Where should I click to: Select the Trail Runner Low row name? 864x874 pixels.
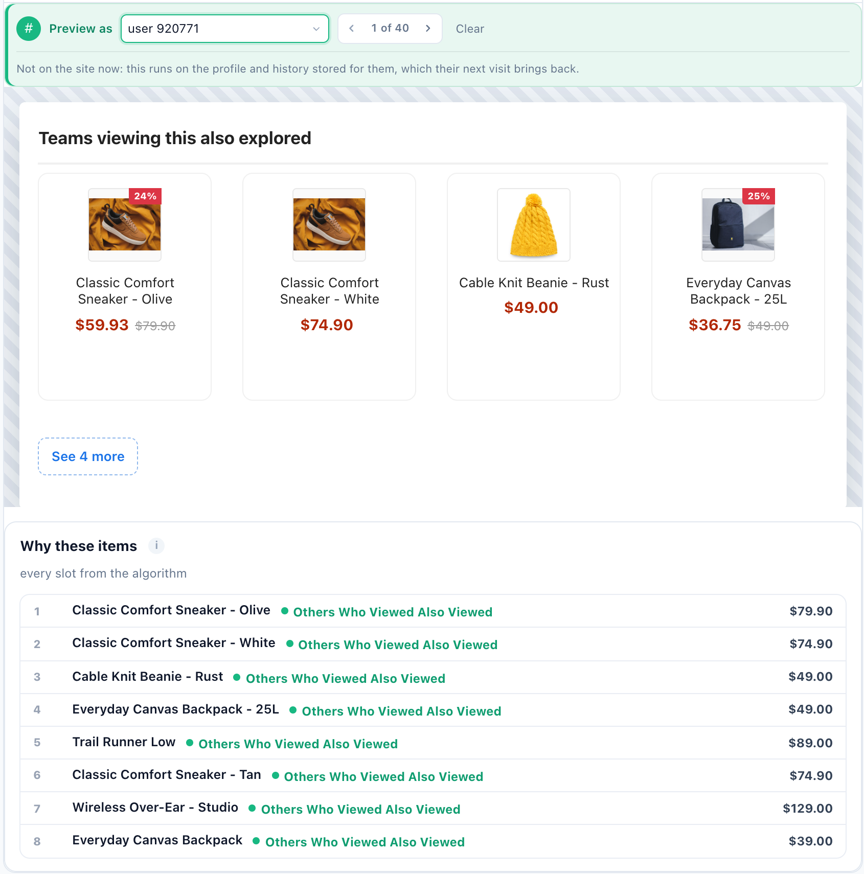(x=124, y=742)
